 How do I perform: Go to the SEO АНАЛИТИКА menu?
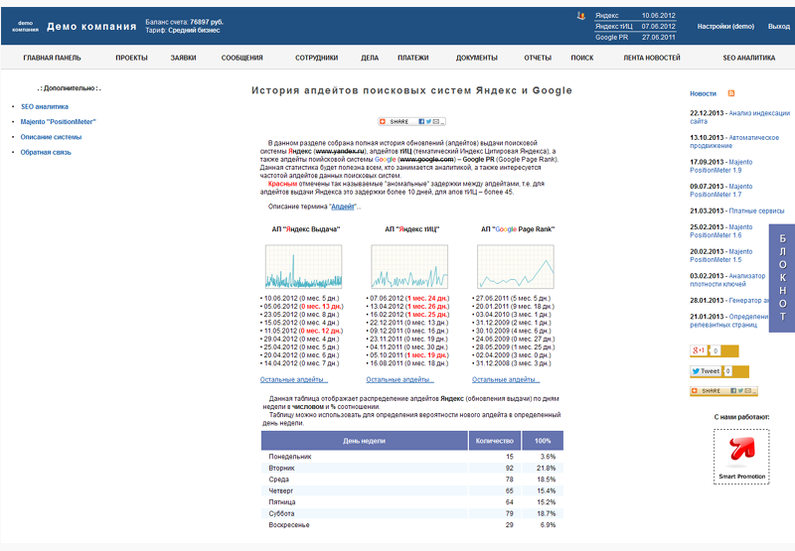coord(748,59)
